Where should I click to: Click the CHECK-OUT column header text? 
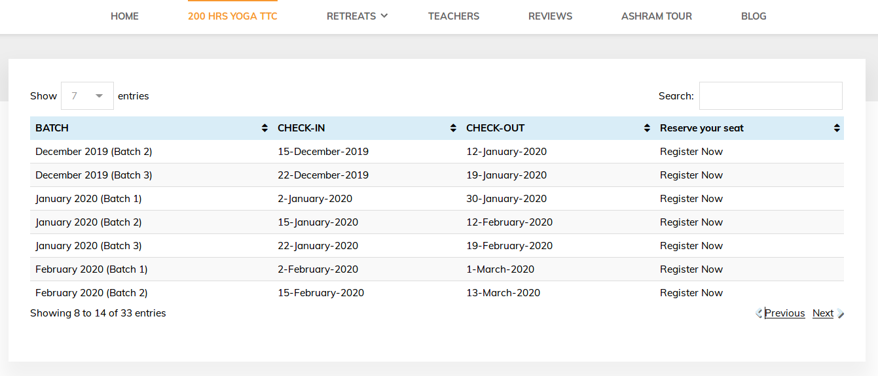(496, 128)
